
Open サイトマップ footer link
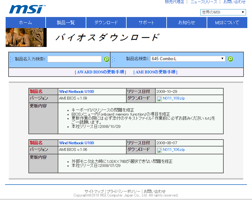(94, 191)
